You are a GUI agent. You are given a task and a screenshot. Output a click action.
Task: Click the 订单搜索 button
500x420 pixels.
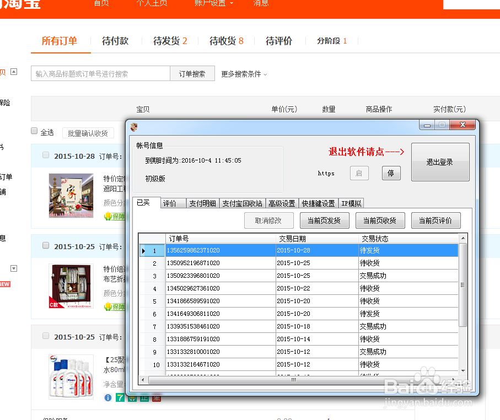(x=192, y=74)
